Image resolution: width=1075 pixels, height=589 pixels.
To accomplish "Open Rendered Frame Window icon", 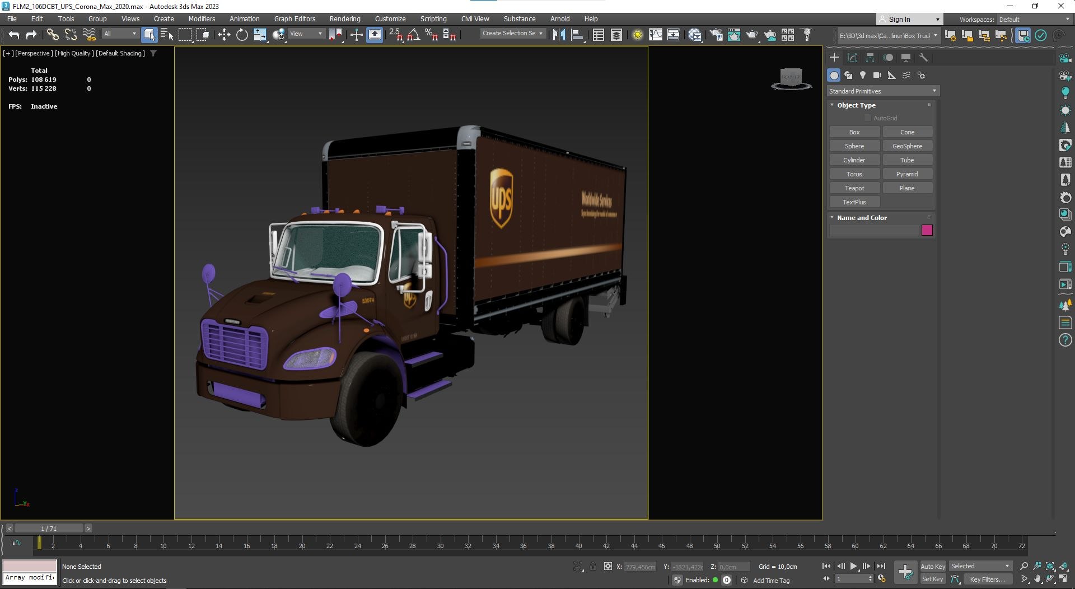I will click(x=734, y=35).
